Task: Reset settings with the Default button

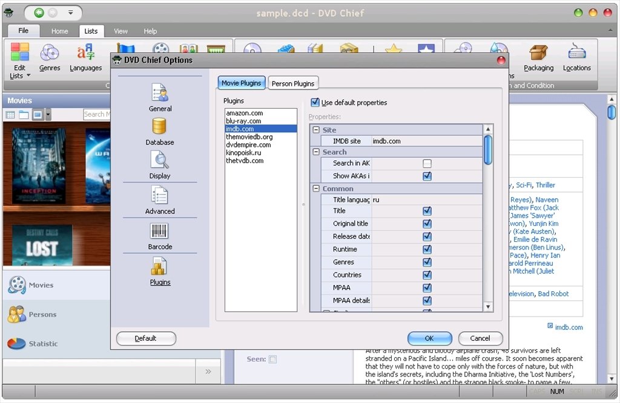Action: click(x=145, y=338)
